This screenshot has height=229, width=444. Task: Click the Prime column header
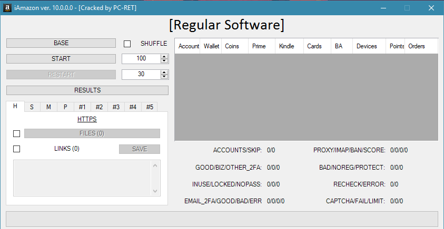pos(262,46)
